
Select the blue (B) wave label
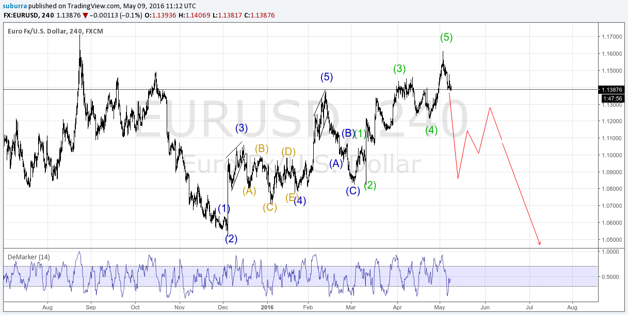(x=348, y=134)
